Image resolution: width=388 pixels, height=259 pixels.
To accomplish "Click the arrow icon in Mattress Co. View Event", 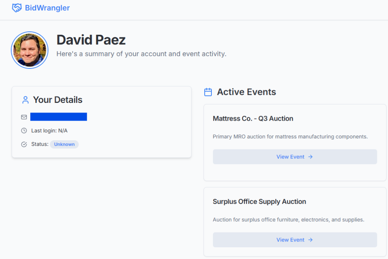I will click(x=310, y=157).
